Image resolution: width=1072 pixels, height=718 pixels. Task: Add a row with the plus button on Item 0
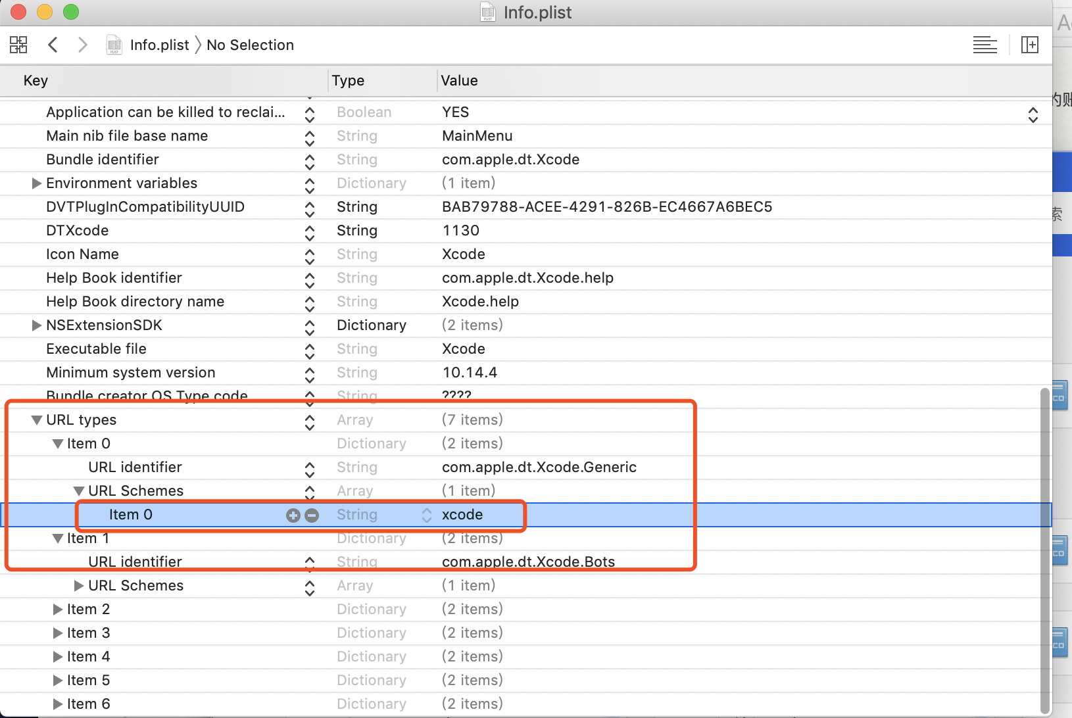[293, 515]
